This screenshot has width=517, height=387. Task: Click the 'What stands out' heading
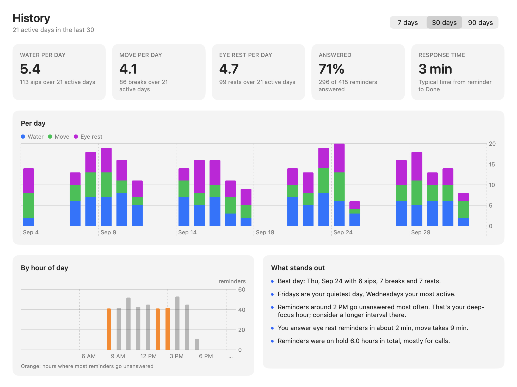pyautogui.click(x=298, y=268)
